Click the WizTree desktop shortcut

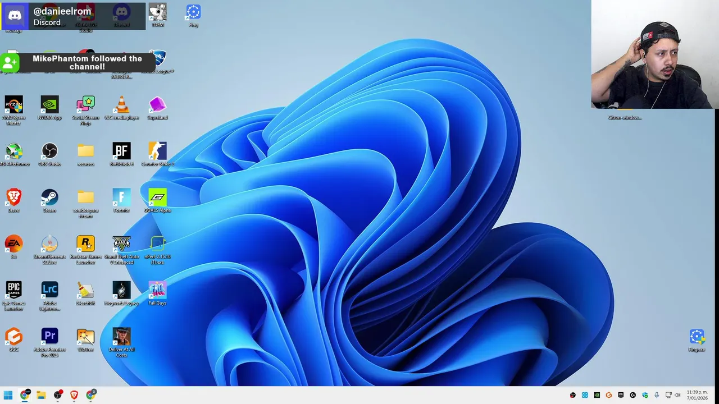(85, 340)
